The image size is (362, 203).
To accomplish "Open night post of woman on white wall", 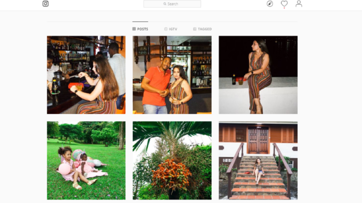I will point(258,75).
